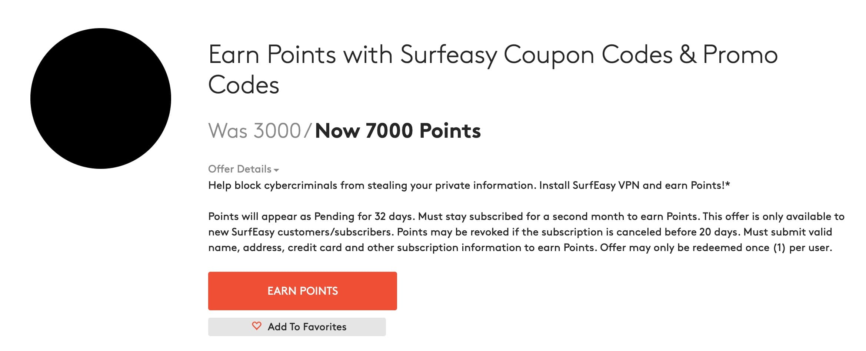Click the Add To Favorites gray bar
Screen dimensions: 866x351
(297, 326)
